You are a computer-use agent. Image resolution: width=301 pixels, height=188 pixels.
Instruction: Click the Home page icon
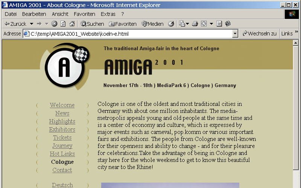(72, 24)
